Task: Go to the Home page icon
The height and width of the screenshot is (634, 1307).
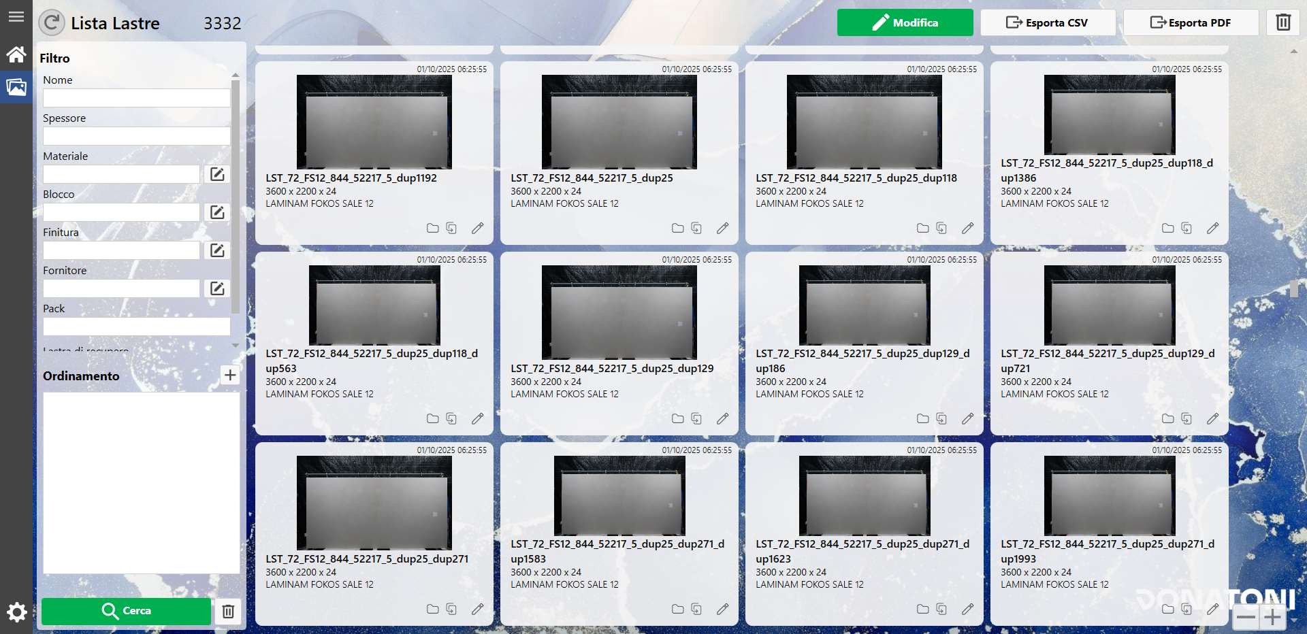Action: click(16, 54)
